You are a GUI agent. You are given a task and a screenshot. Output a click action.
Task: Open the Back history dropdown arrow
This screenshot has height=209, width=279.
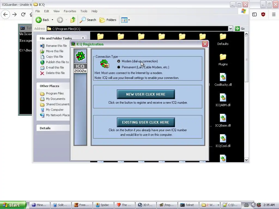[53, 20]
